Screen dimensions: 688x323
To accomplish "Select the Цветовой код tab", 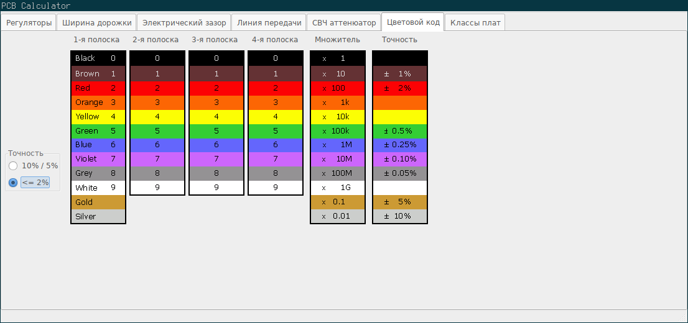I will tap(413, 22).
